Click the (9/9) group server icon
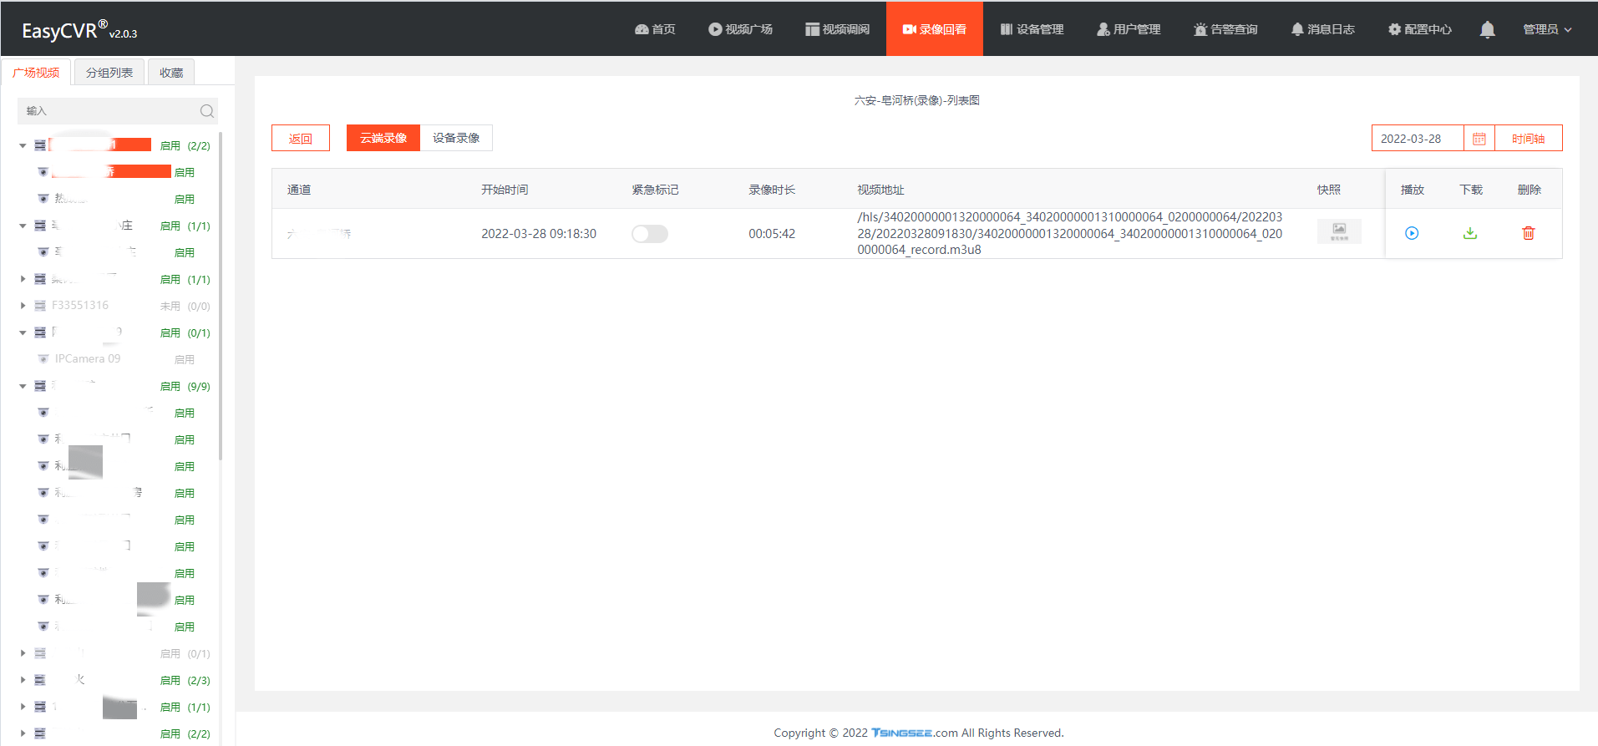The height and width of the screenshot is (746, 1598). [40, 386]
